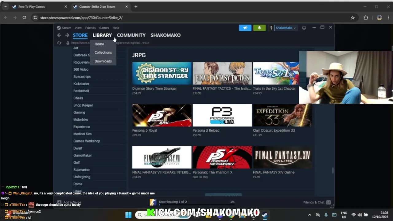Open the View menu
This screenshot has height=221, width=393.
(x=78, y=28)
